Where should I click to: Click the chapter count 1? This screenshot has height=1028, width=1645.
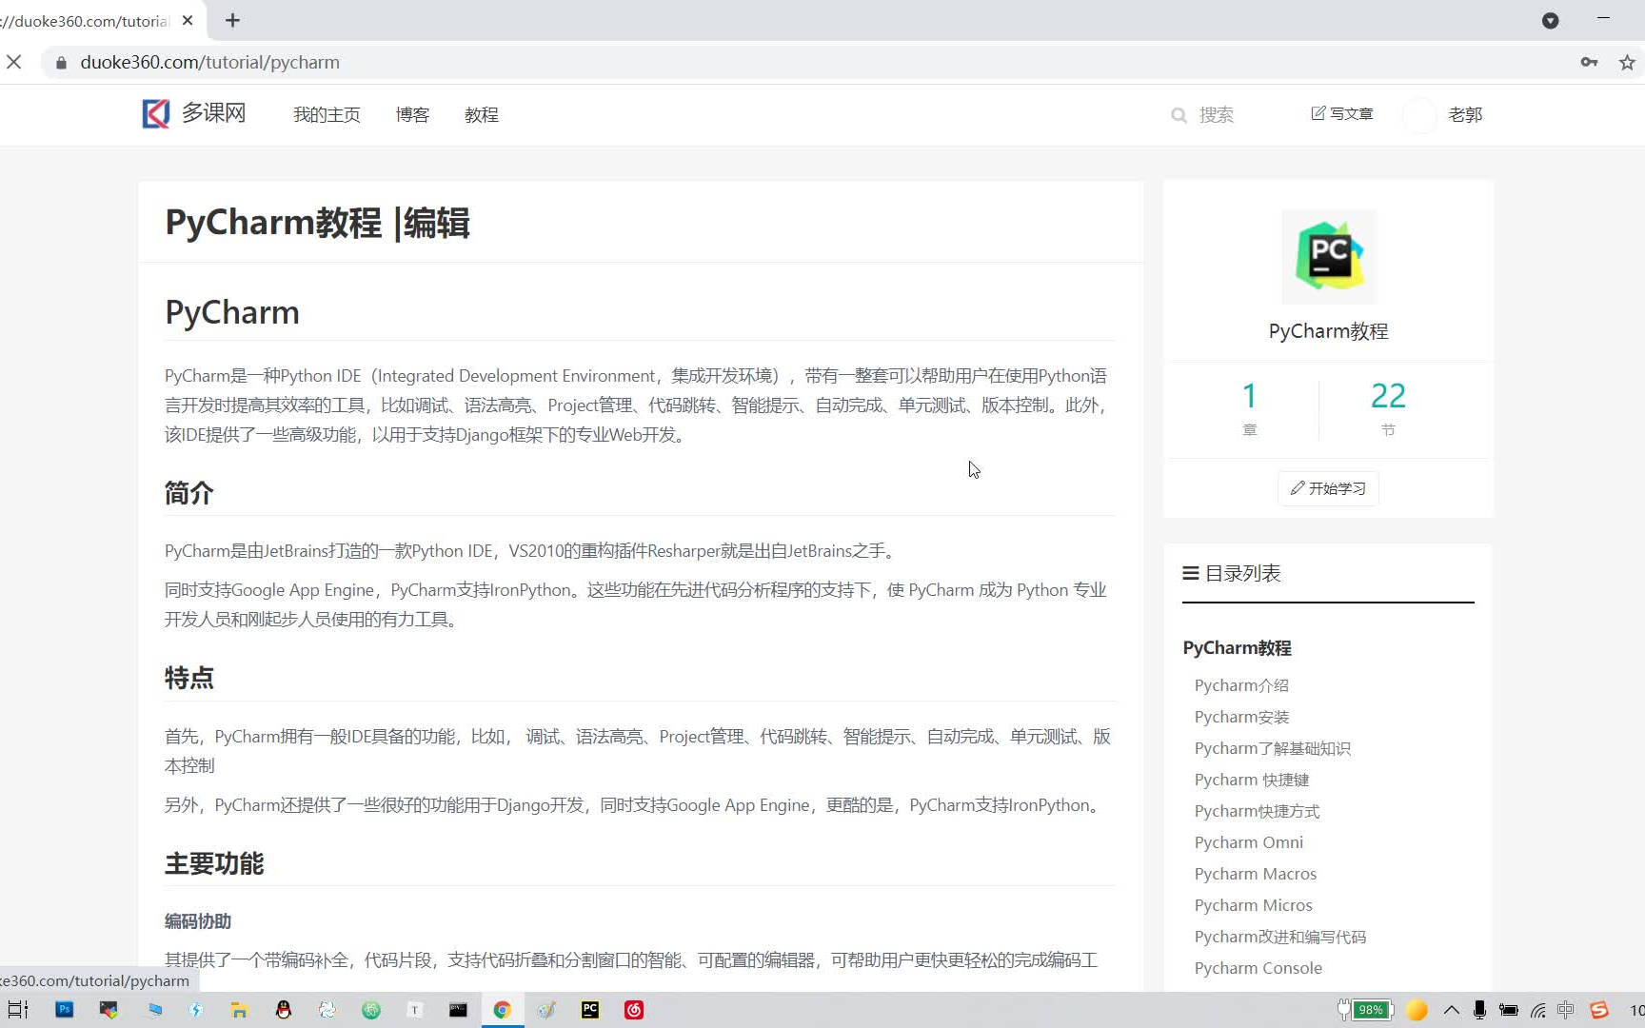pyautogui.click(x=1249, y=396)
